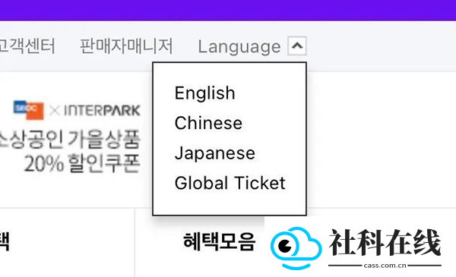
Task: Open the 판매자매니저 link
Action: point(126,46)
